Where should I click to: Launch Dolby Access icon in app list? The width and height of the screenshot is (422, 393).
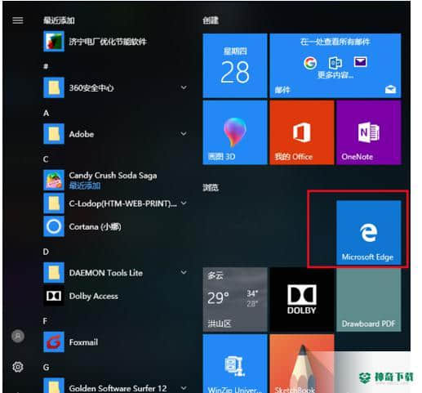coord(54,296)
